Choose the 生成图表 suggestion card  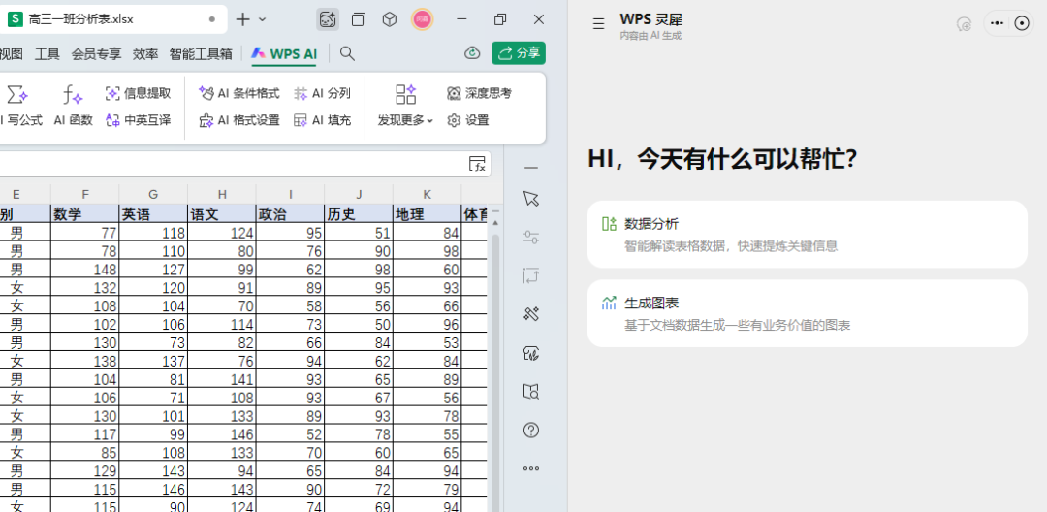pyautogui.click(x=807, y=313)
